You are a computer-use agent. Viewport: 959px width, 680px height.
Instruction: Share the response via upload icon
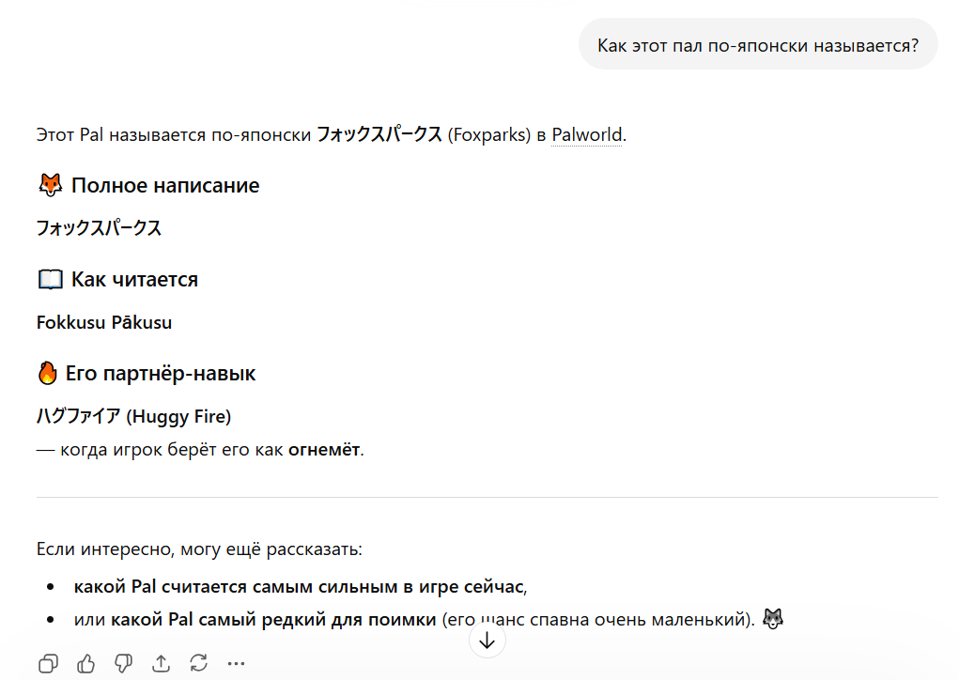[x=161, y=663]
